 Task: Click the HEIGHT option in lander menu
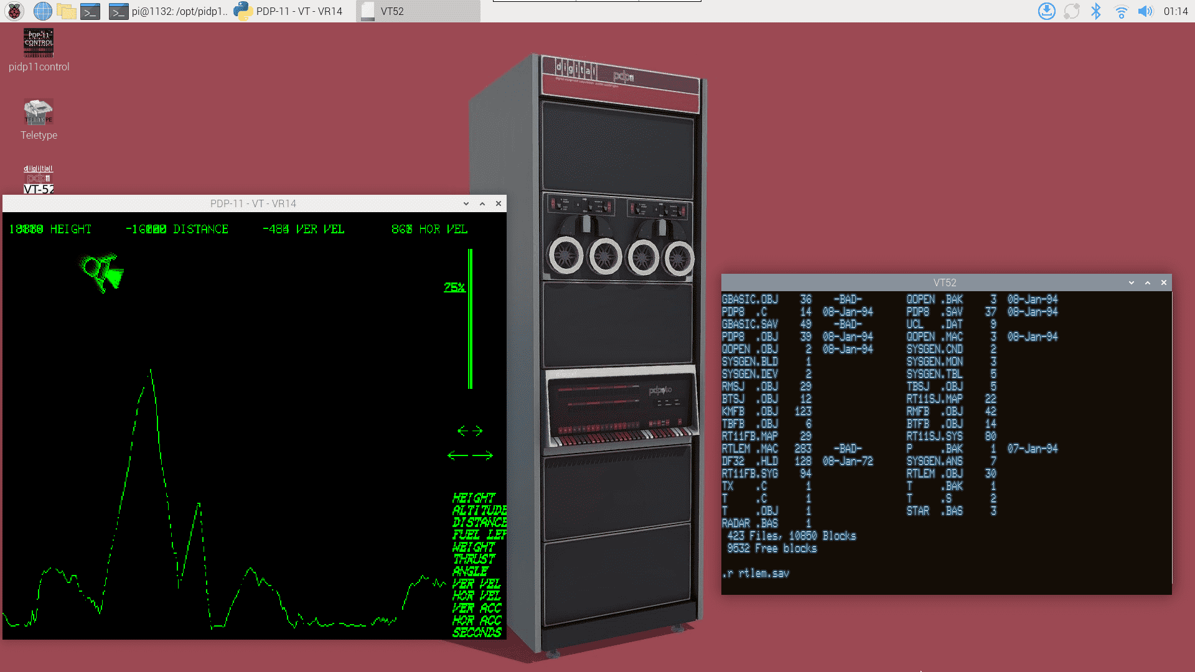[x=474, y=498]
